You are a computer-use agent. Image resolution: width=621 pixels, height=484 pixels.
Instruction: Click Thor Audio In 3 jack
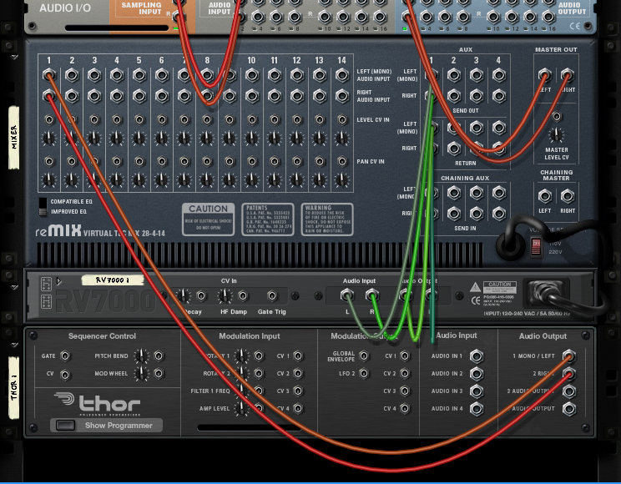coord(477,391)
